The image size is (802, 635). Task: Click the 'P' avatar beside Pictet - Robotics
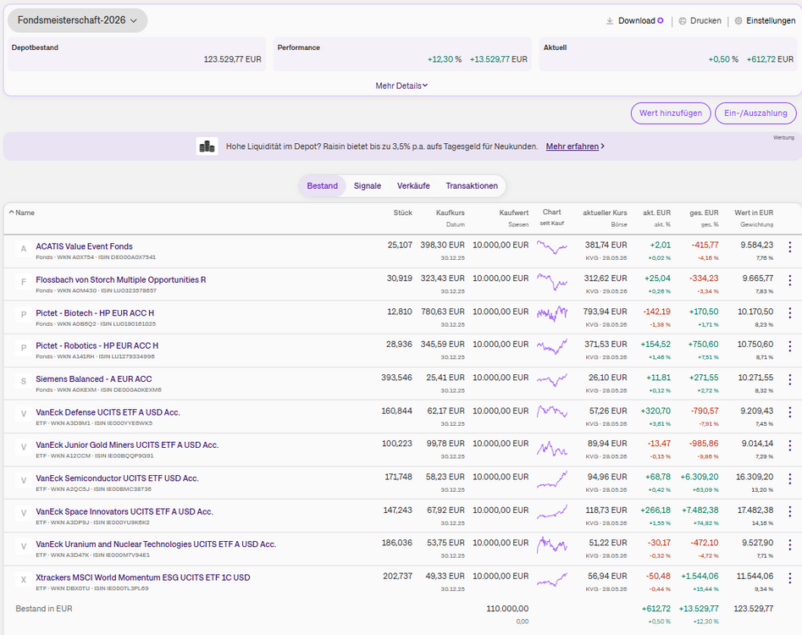[23, 348]
